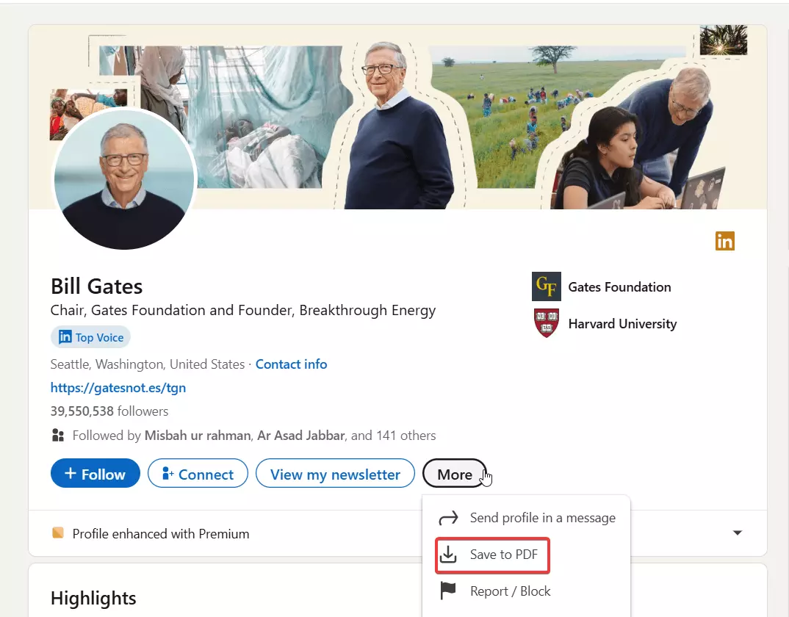Follow Bill Gates
Viewport: 789px width, 617px height.
point(95,474)
